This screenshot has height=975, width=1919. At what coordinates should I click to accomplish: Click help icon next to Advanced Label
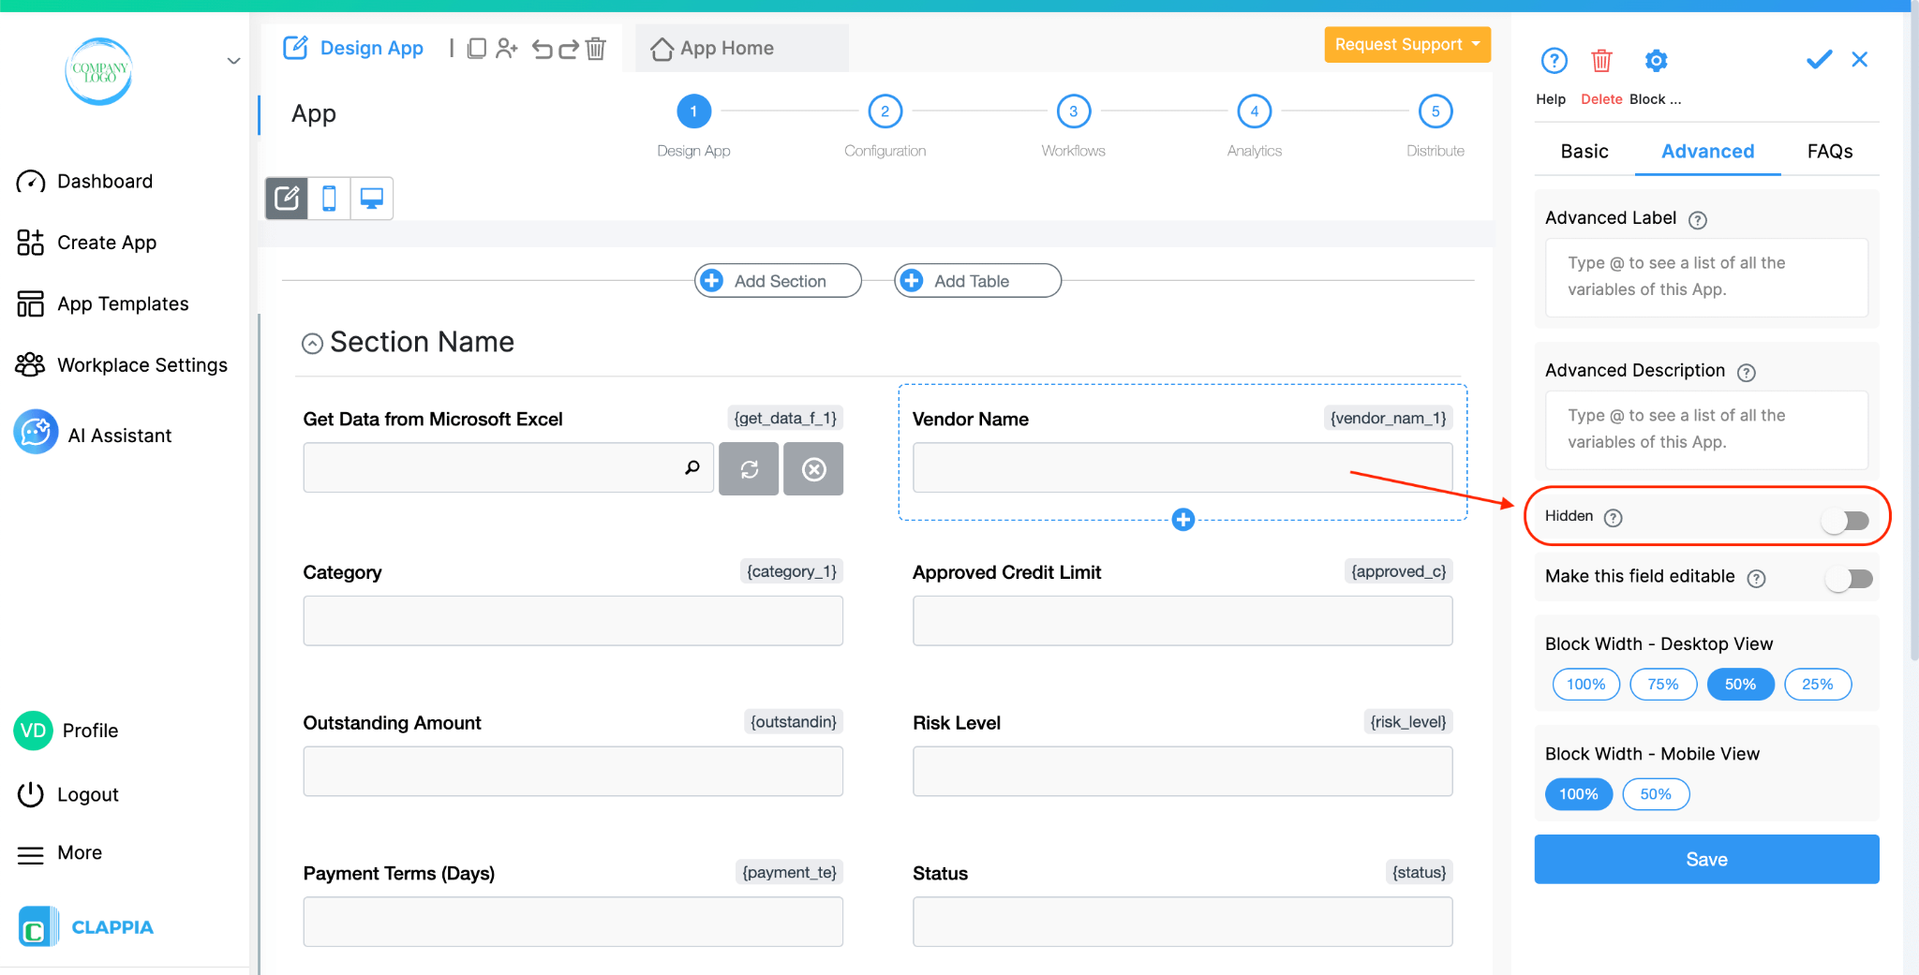click(x=1697, y=220)
